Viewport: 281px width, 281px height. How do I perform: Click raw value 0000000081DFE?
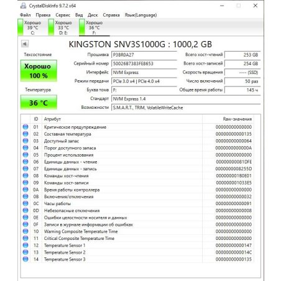[234, 162]
